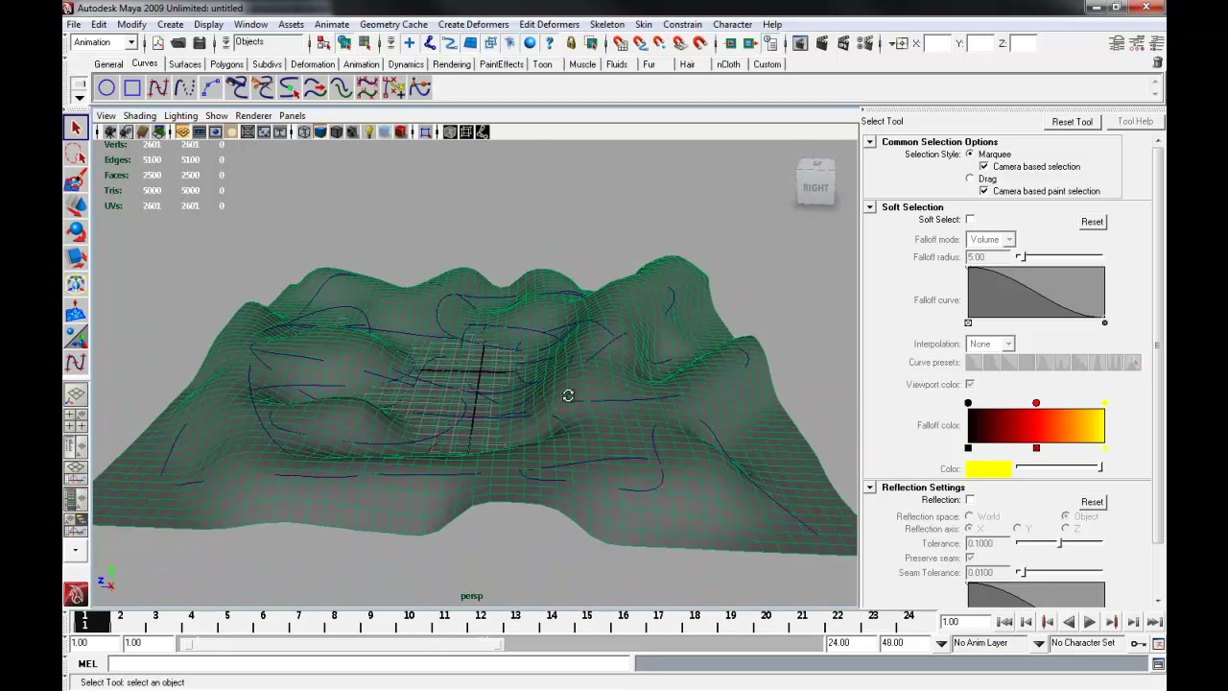The height and width of the screenshot is (691, 1228).
Task: Switch to four view layout
Action: coord(76,420)
